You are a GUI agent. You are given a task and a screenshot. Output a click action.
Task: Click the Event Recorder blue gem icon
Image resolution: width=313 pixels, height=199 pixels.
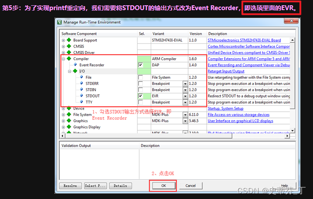(75, 65)
